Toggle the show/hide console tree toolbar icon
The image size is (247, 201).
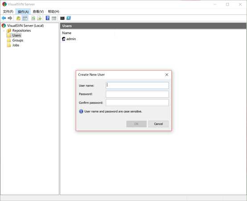(x=25, y=18)
